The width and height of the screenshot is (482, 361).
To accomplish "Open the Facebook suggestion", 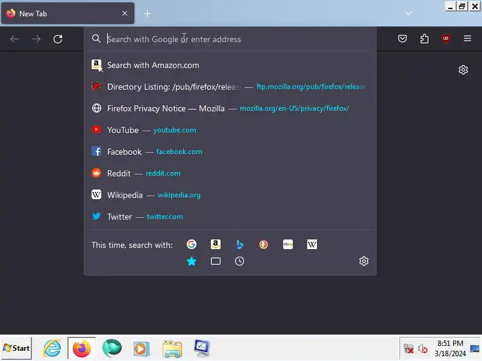I will [x=230, y=152].
